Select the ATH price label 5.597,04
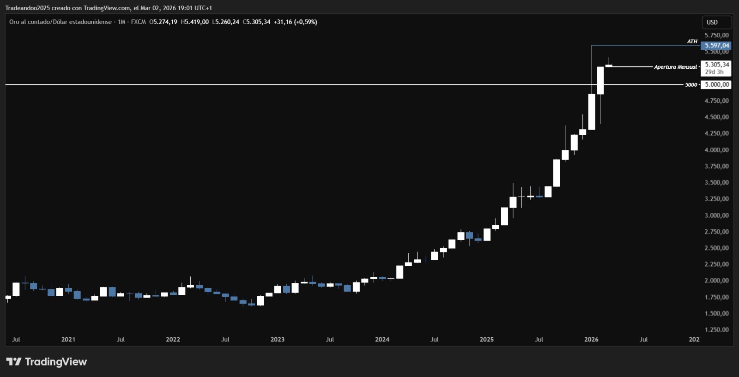Viewport: 739px width, 377px height. 716,46
